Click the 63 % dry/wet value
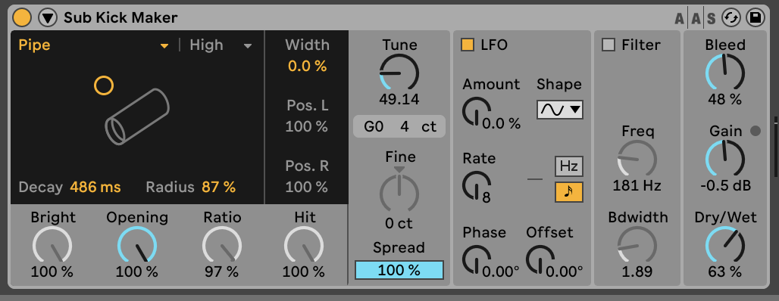Image resolution: width=779 pixels, height=301 pixels. 725,272
